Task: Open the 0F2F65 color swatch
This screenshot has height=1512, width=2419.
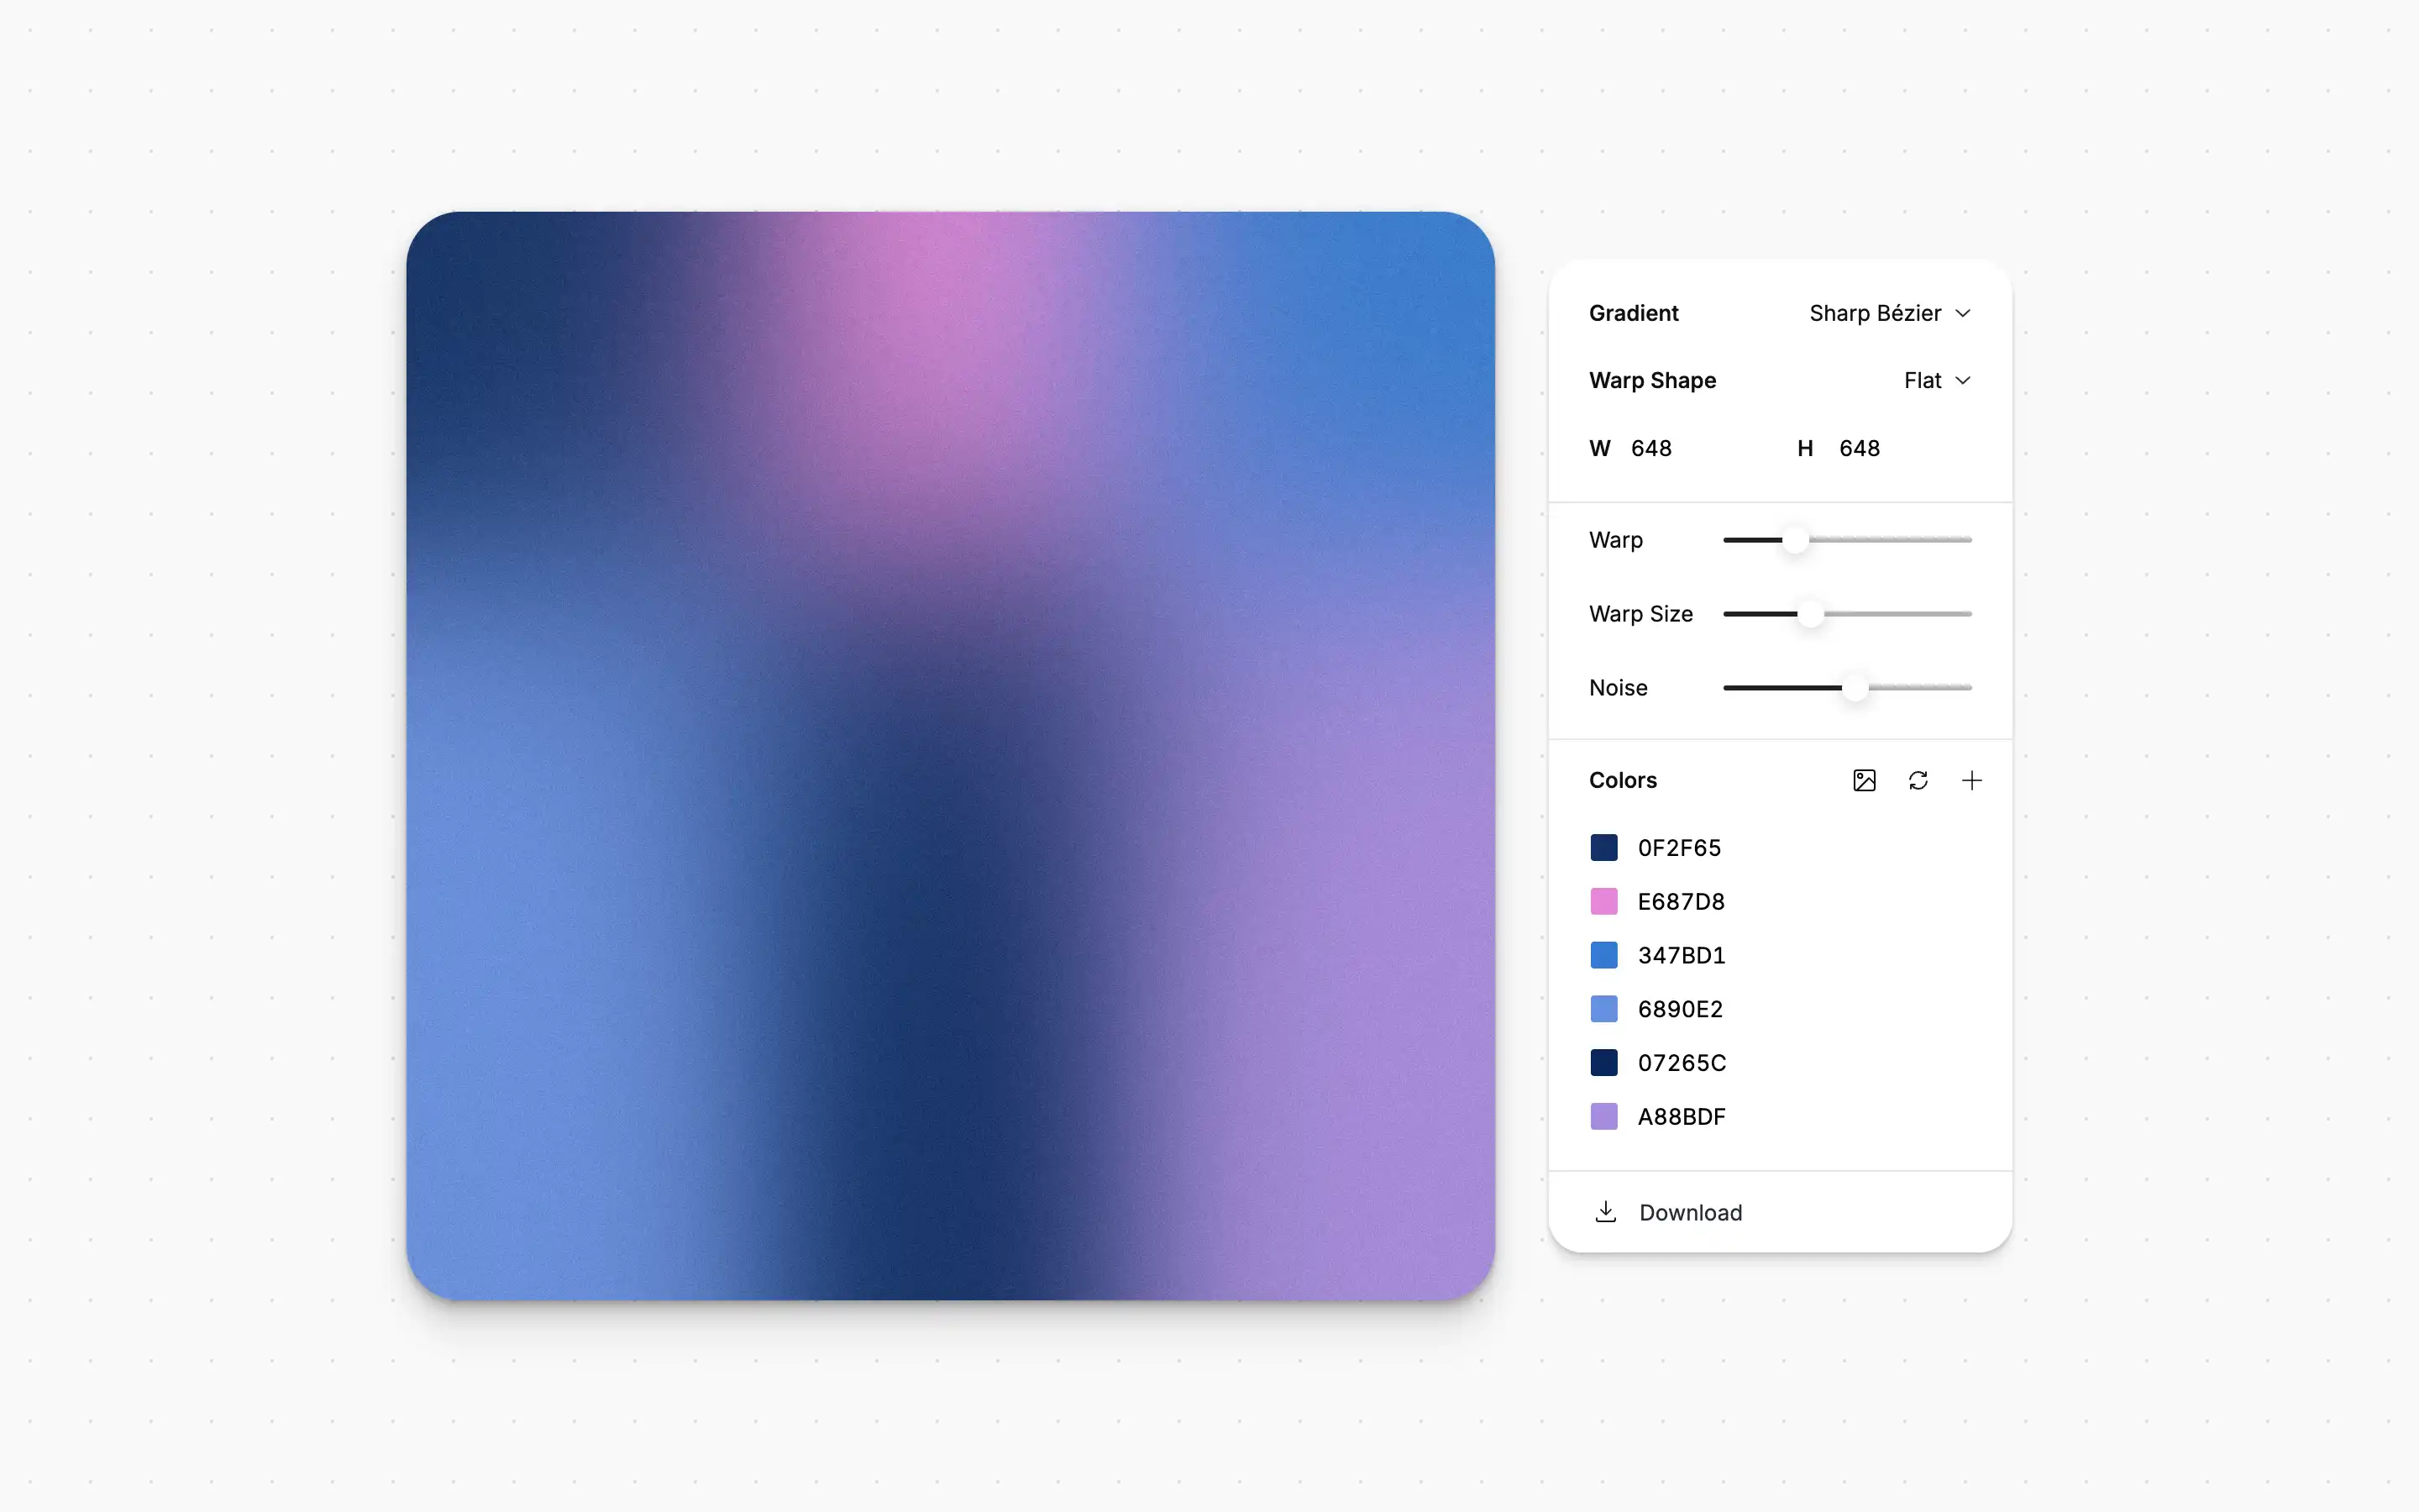Action: point(1604,847)
